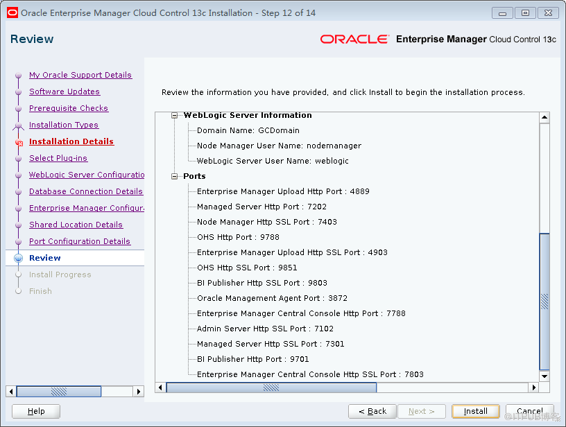Select Managed Server Http Port 7202 row
The height and width of the screenshot is (427, 566).
261,207
